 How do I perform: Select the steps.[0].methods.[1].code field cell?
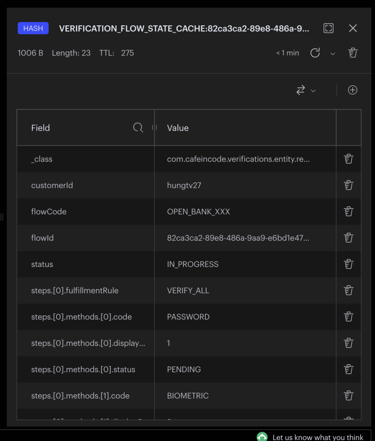pos(85,395)
